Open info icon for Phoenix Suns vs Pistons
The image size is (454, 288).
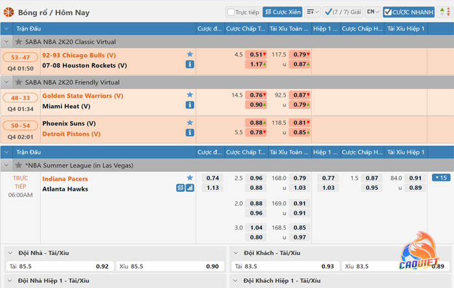point(189,132)
